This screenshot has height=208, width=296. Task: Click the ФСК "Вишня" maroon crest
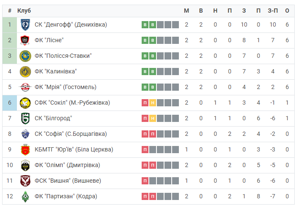tap(25, 181)
